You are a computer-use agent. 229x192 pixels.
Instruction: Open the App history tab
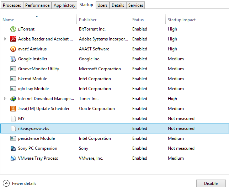point(64,5)
